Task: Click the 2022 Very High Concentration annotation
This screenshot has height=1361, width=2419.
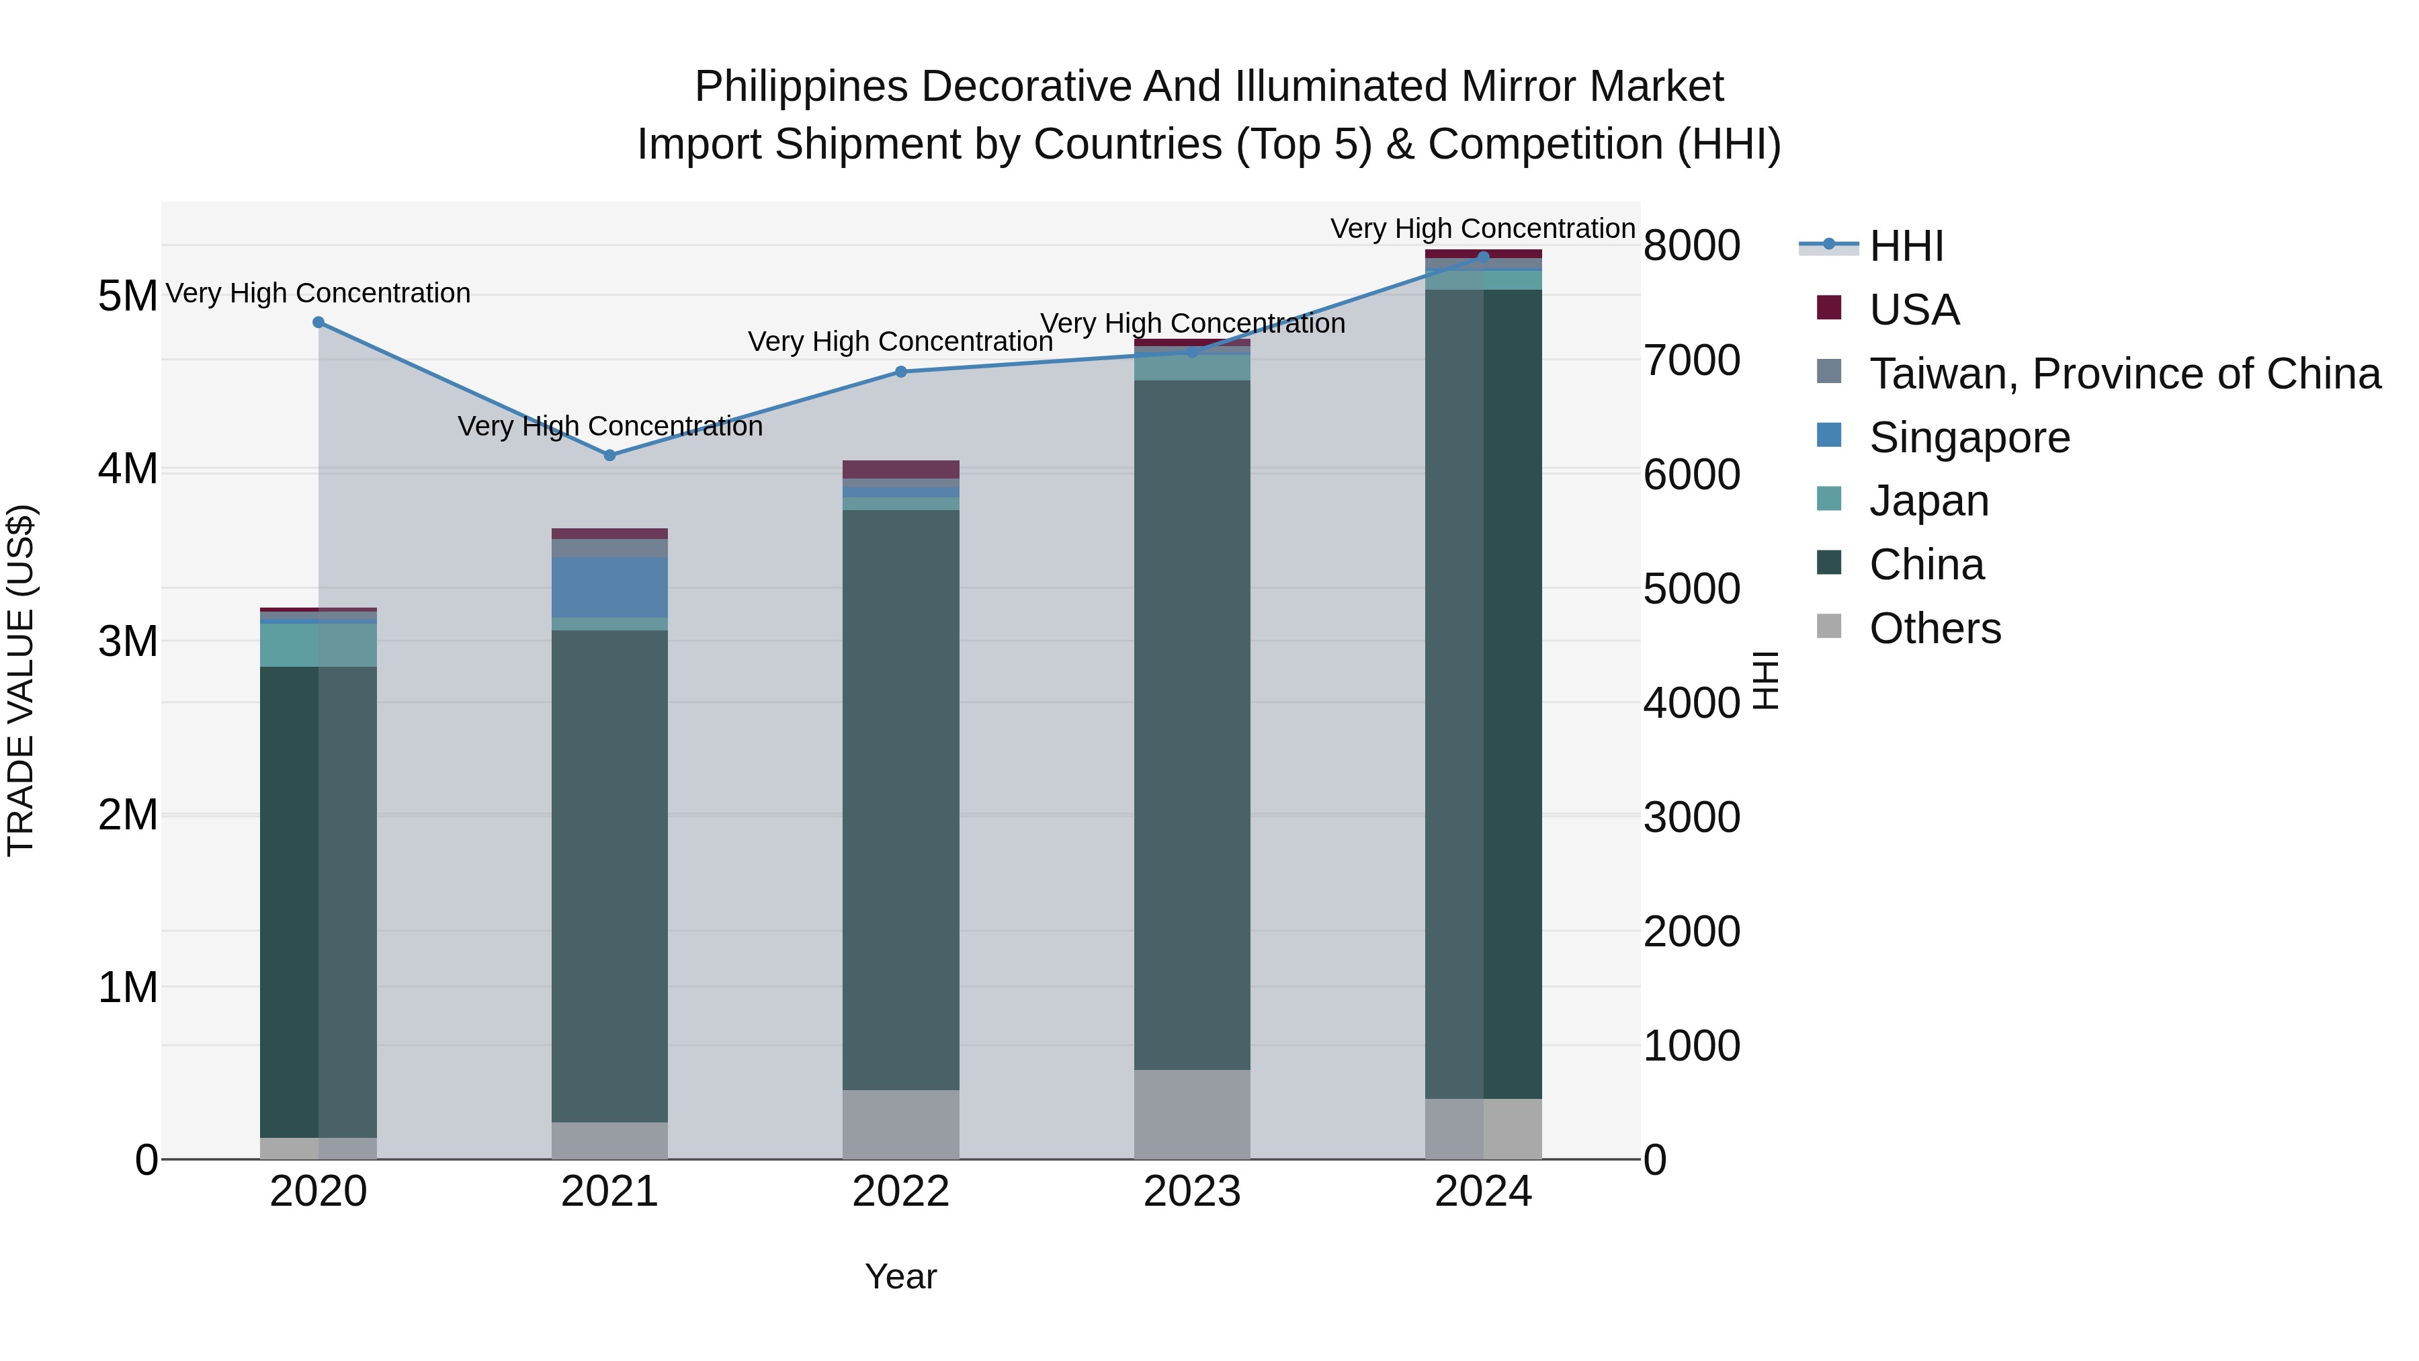Action: [x=900, y=342]
